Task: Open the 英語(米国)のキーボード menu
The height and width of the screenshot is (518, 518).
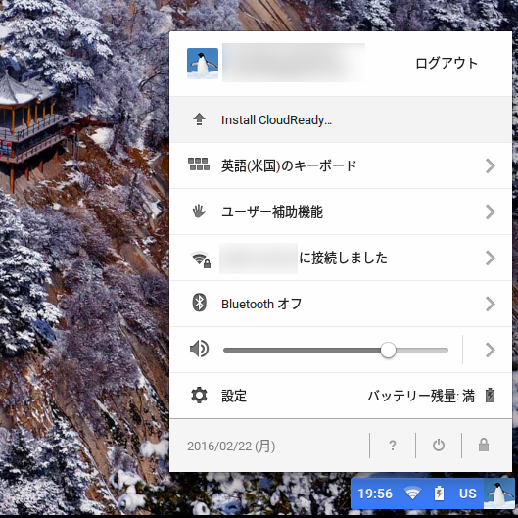Action: click(x=341, y=165)
